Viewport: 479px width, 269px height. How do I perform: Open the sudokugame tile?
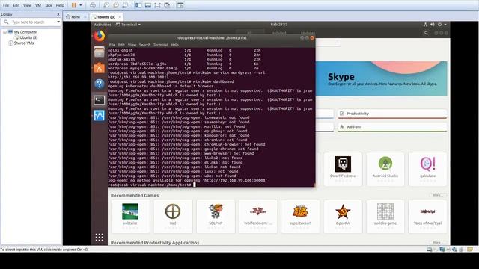pyautogui.click(x=385, y=217)
